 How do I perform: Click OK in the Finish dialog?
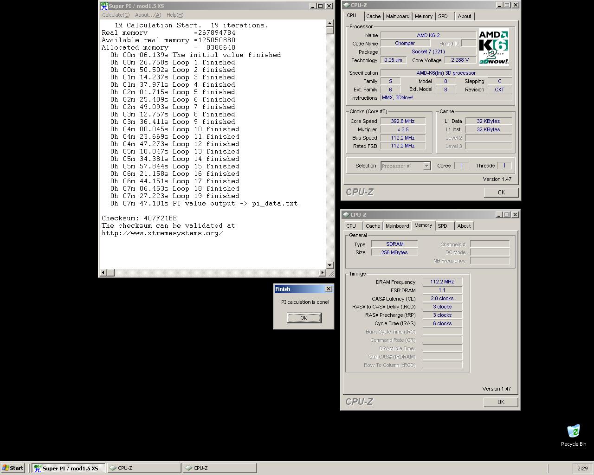tap(304, 318)
